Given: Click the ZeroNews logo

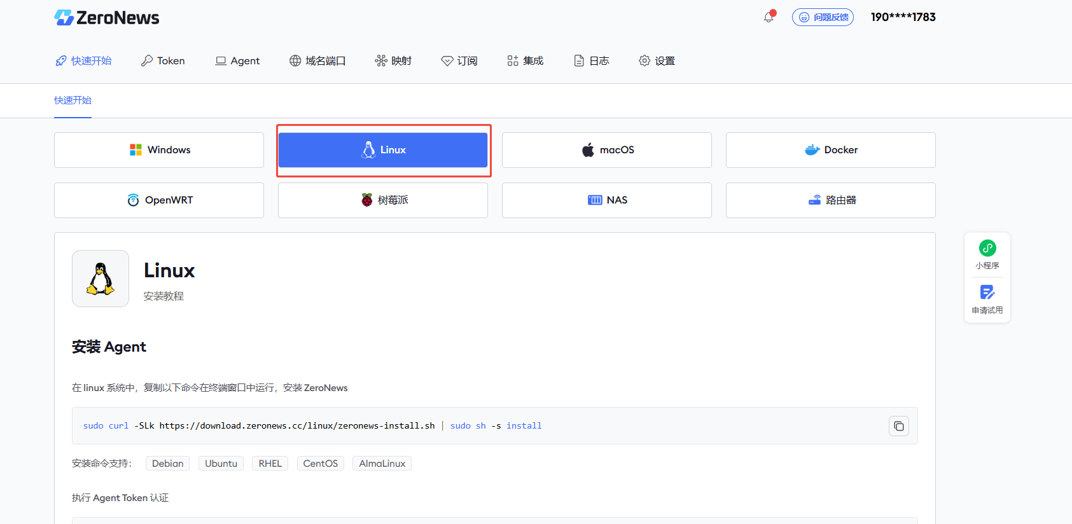Looking at the screenshot, I should point(107,18).
